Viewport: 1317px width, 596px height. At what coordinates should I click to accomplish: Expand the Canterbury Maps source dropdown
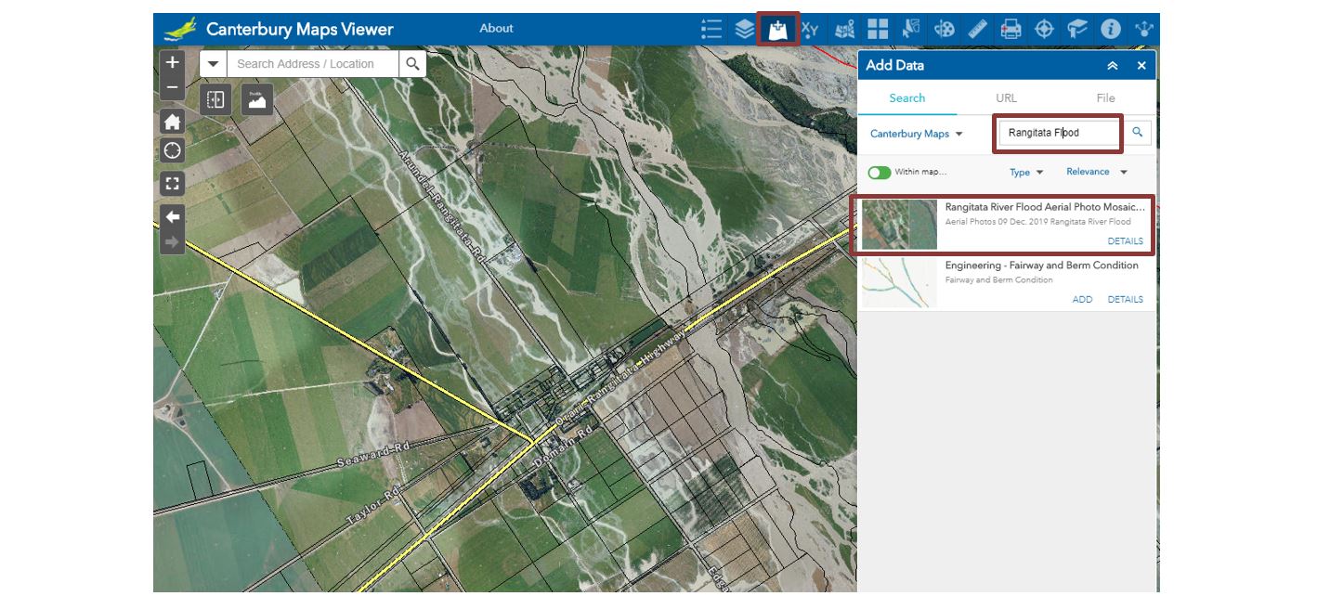point(916,134)
